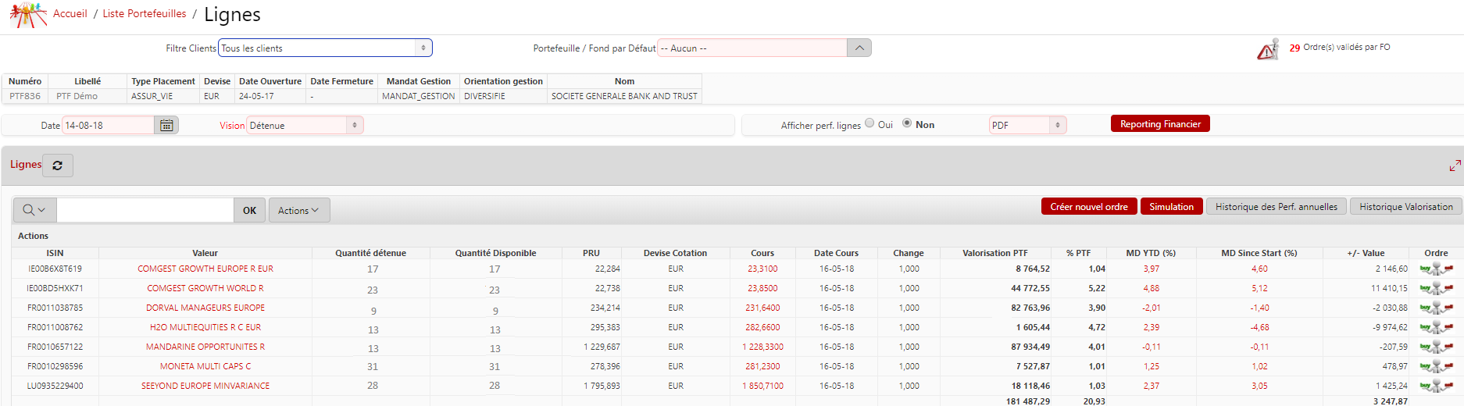Refresh the Lignes region
This screenshot has height=406, width=1464.
[x=58, y=166]
